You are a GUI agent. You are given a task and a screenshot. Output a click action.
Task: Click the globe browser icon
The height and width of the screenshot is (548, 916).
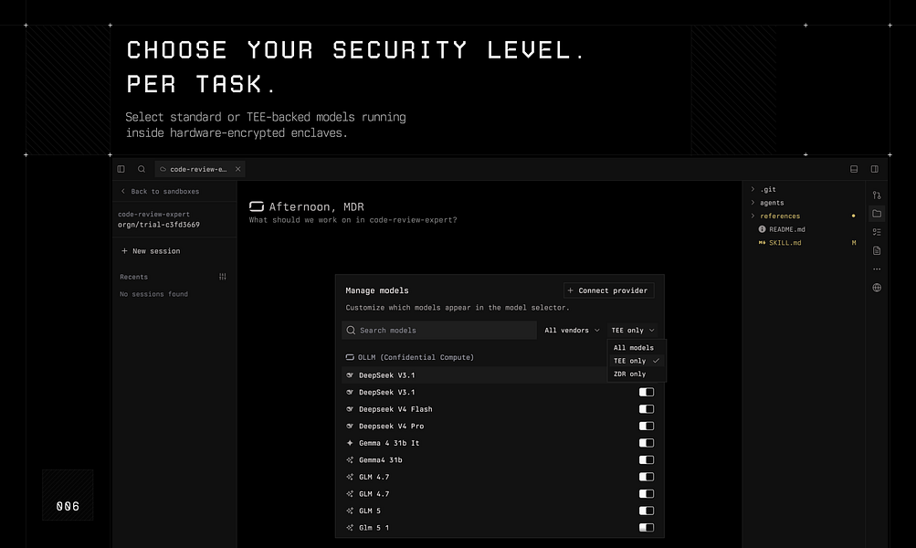tap(877, 288)
